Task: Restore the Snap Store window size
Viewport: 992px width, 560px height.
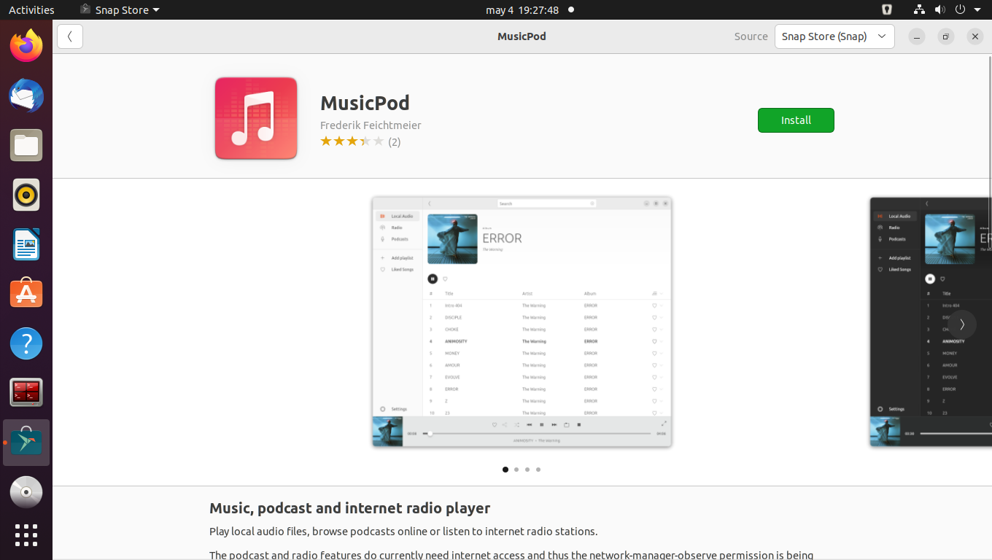Action: tap(946, 36)
